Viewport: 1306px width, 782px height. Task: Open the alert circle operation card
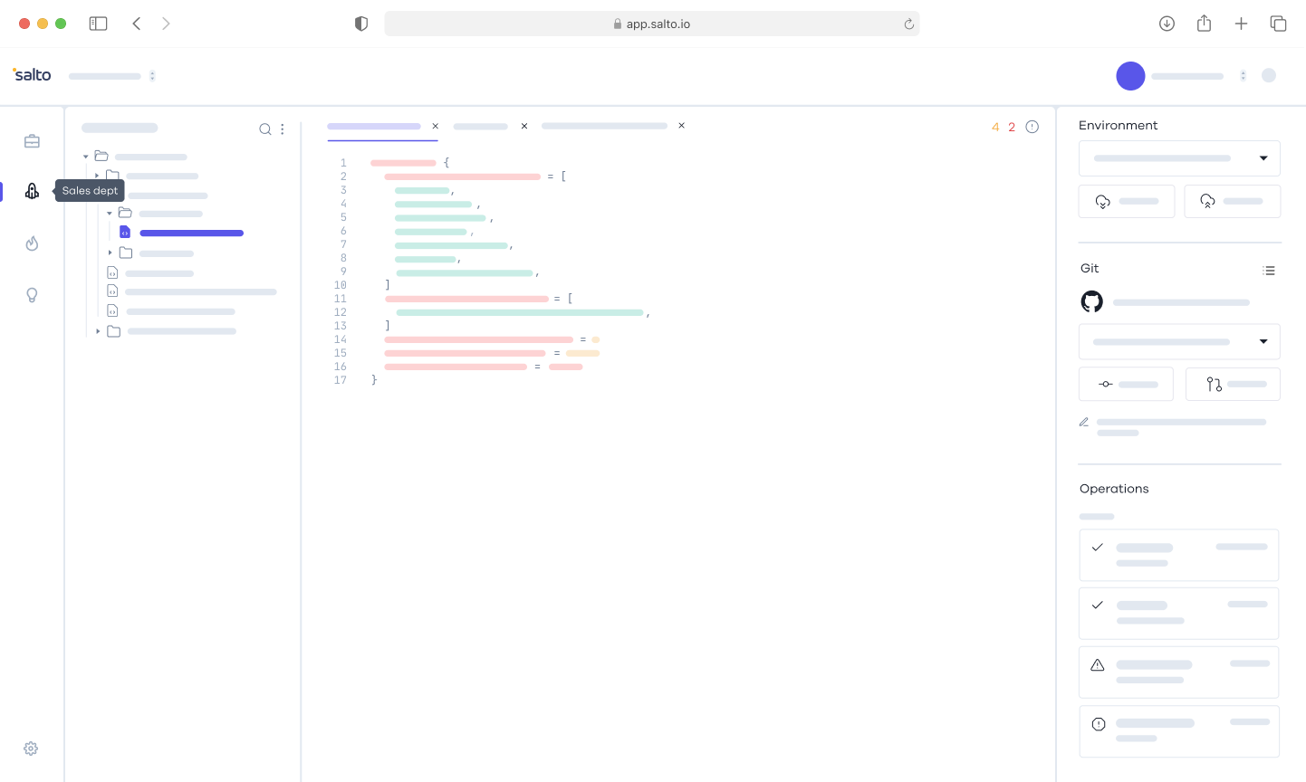coord(1179,731)
